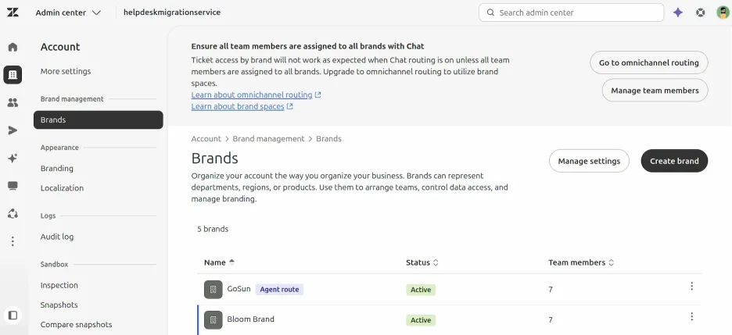Click the Create brand button
This screenshot has height=335, width=732.
[675, 161]
